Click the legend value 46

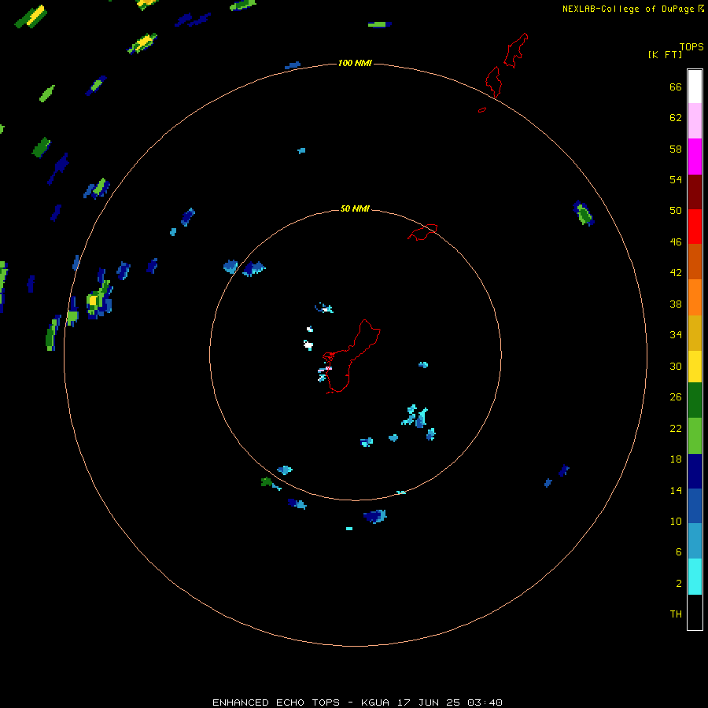(676, 242)
